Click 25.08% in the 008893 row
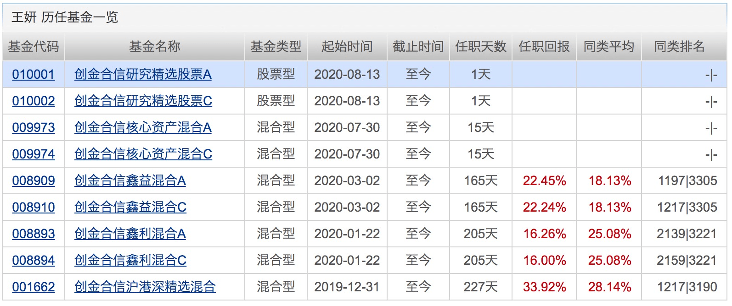 (610, 234)
